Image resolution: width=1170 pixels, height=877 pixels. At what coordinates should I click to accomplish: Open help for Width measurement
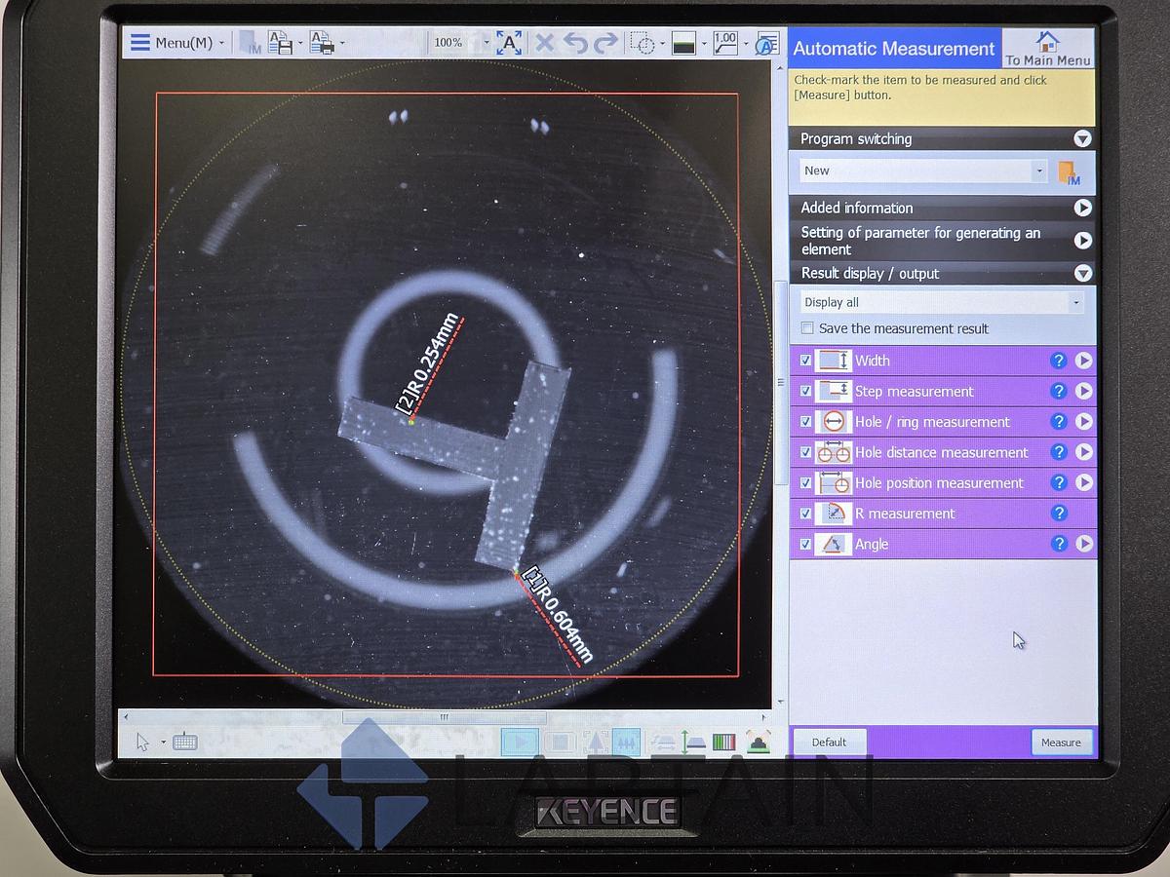click(x=1059, y=361)
